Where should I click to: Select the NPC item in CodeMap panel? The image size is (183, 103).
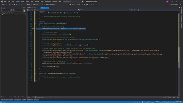(x=13, y=14)
